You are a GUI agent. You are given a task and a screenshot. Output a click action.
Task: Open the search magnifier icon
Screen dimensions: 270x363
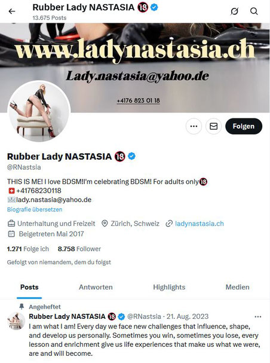[254, 11]
